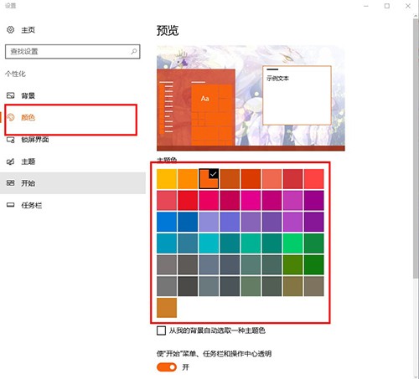Open Taskbar icon in sidebar
This screenshot has width=419, height=379.
click(10, 205)
